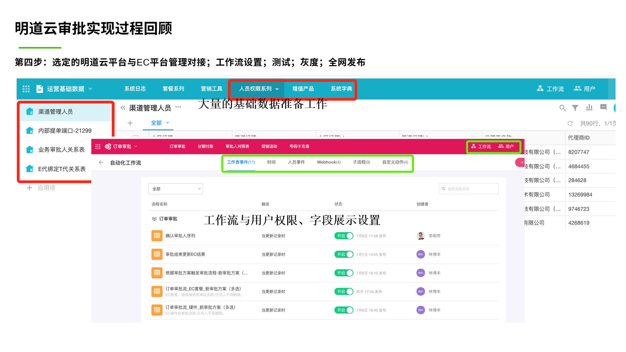Open 工作流 button in teal header

pyautogui.click(x=550, y=89)
